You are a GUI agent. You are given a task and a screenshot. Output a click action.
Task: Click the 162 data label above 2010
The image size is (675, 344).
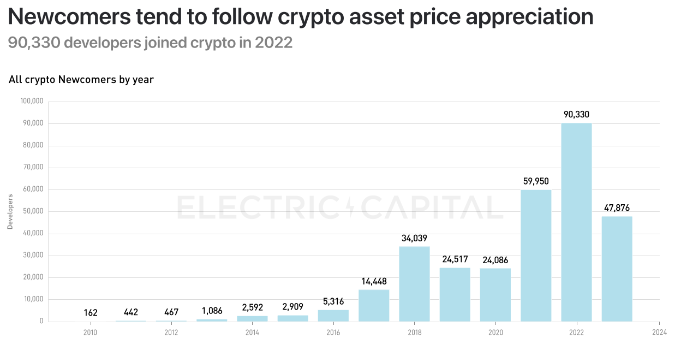click(x=91, y=313)
